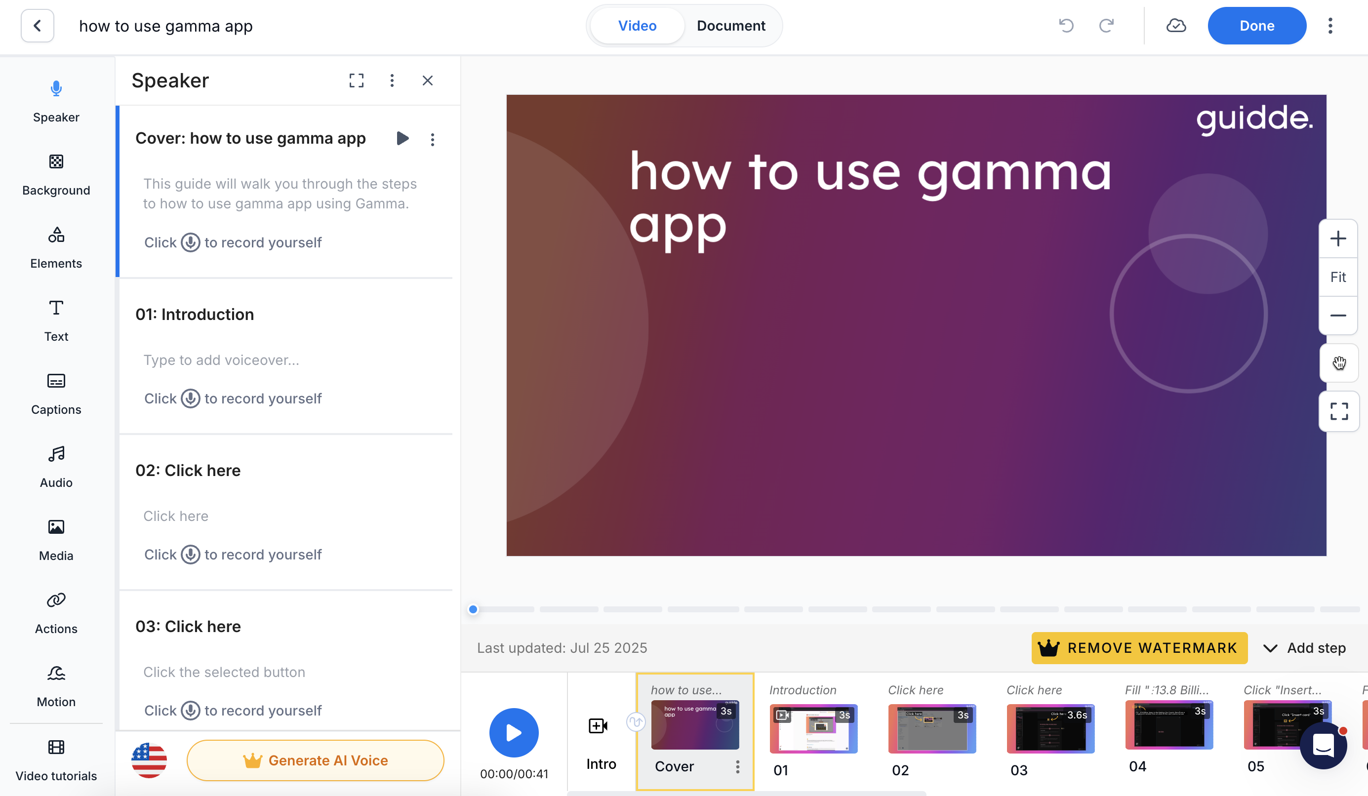
Task: Open the Actions sidebar tool
Action: click(x=56, y=614)
